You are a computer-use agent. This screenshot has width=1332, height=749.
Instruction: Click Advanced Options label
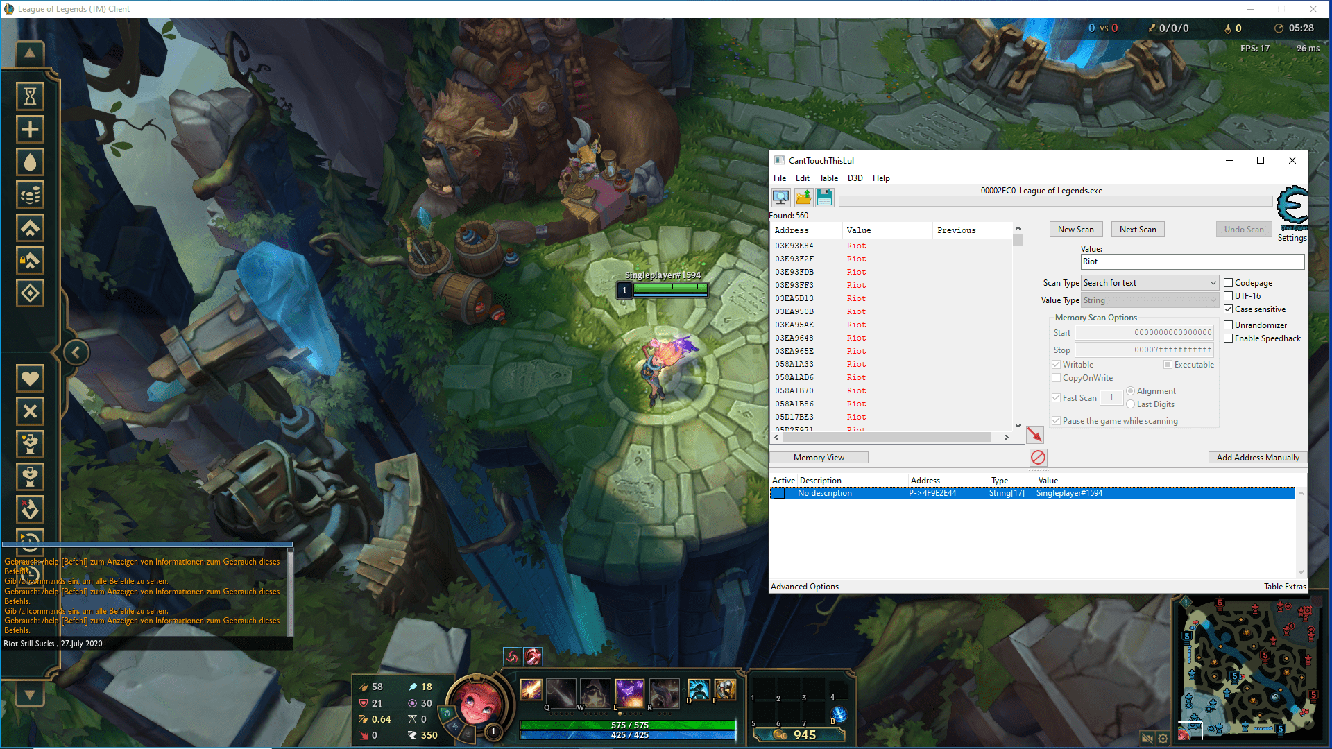(x=805, y=587)
